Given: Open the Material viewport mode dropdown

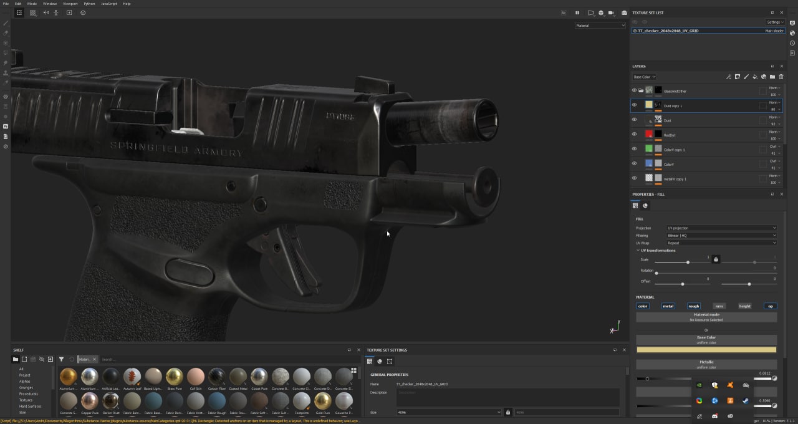Looking at the screenshot, I should click(x=600, y=26).
